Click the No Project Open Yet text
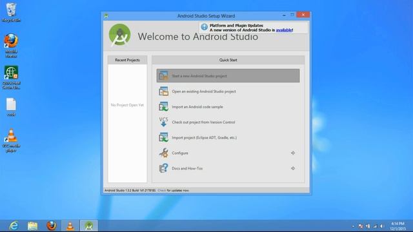 [127, 105]
